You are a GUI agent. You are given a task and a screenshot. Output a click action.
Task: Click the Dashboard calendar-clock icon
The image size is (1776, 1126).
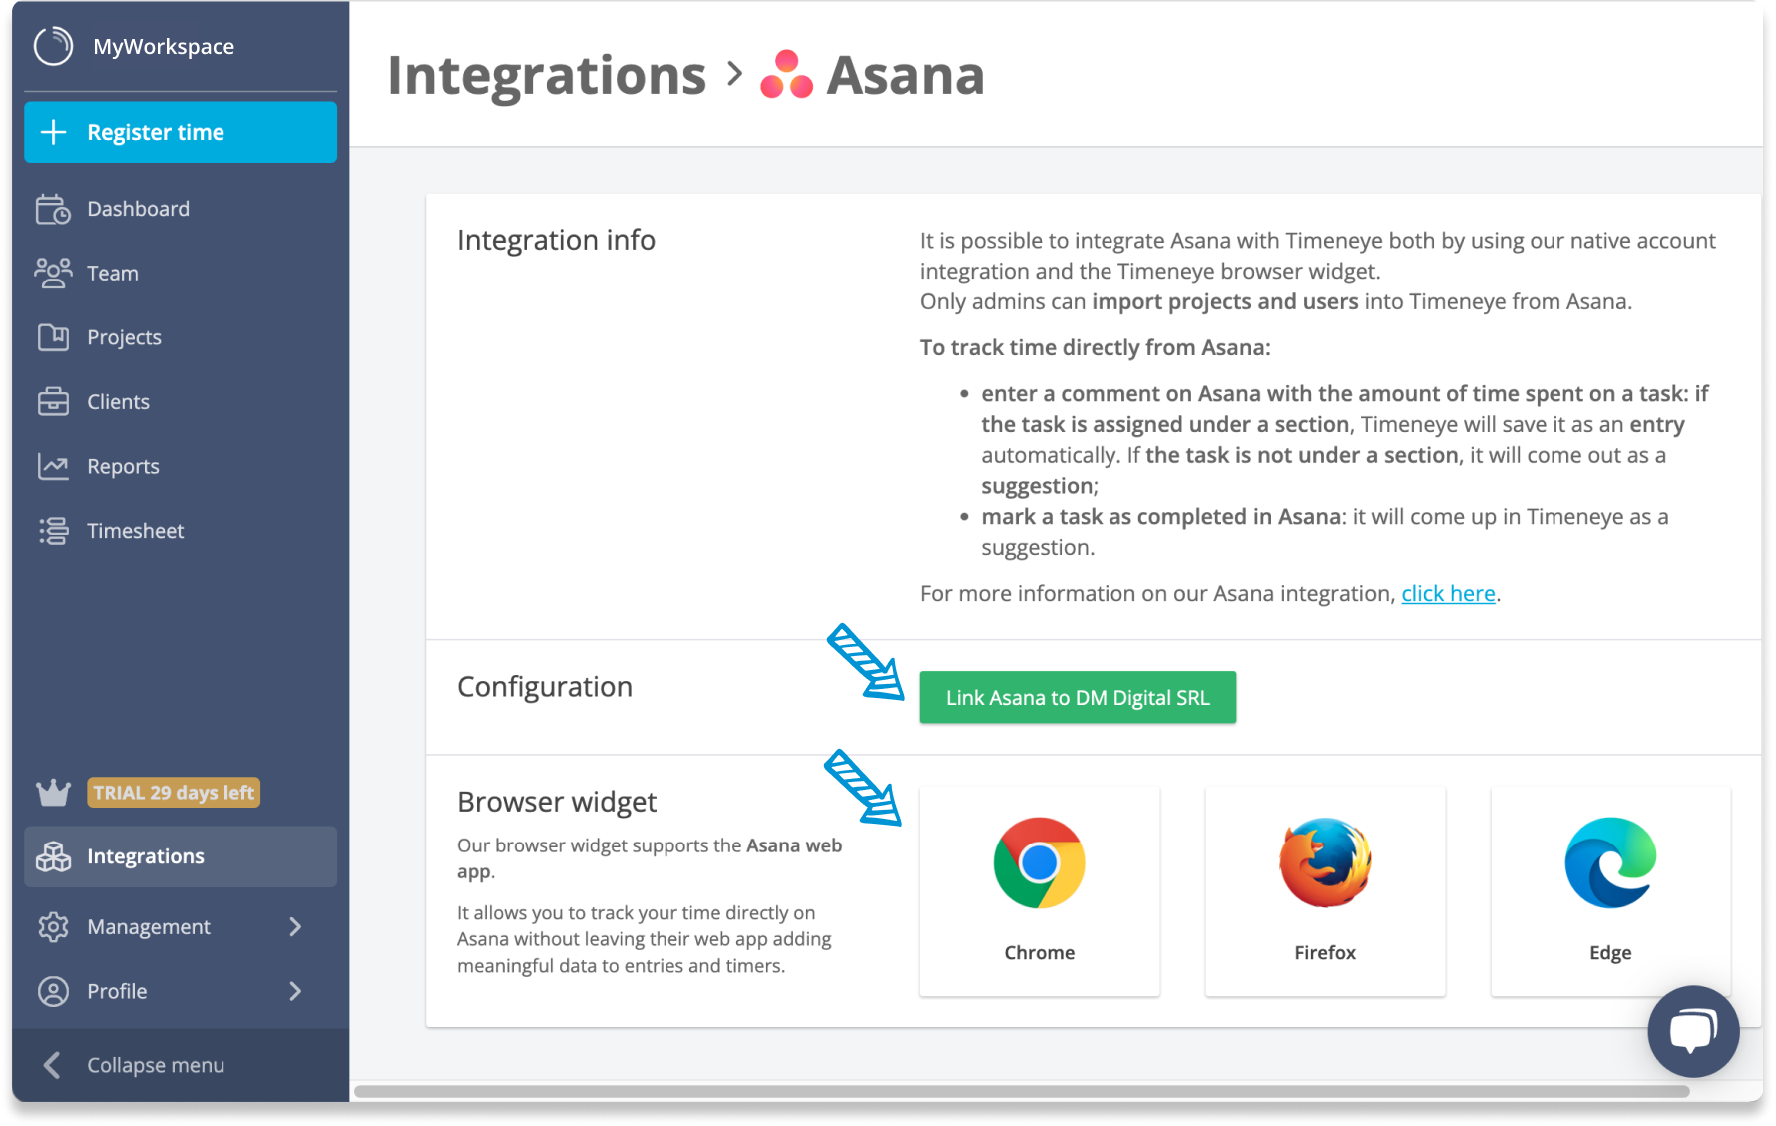tap(53, 209)
